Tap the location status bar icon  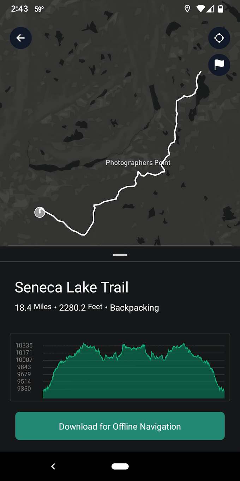[187, 9]
